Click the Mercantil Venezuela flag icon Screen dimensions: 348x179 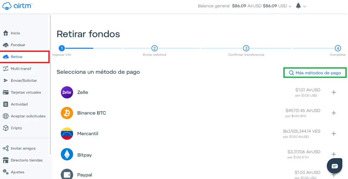pos(67,133)
